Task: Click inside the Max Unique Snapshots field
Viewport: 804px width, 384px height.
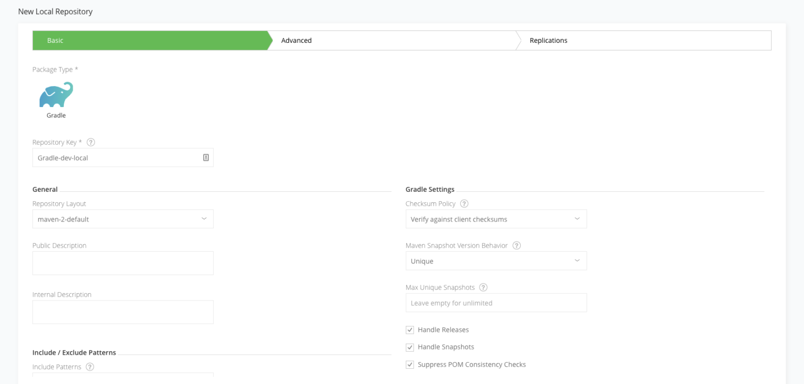Action: tap(496, 302)
